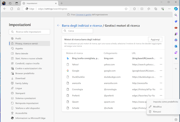The width and height of the screenshot is (180, 122).
Task: Open more options for Google row
Action: coord(161,71)
